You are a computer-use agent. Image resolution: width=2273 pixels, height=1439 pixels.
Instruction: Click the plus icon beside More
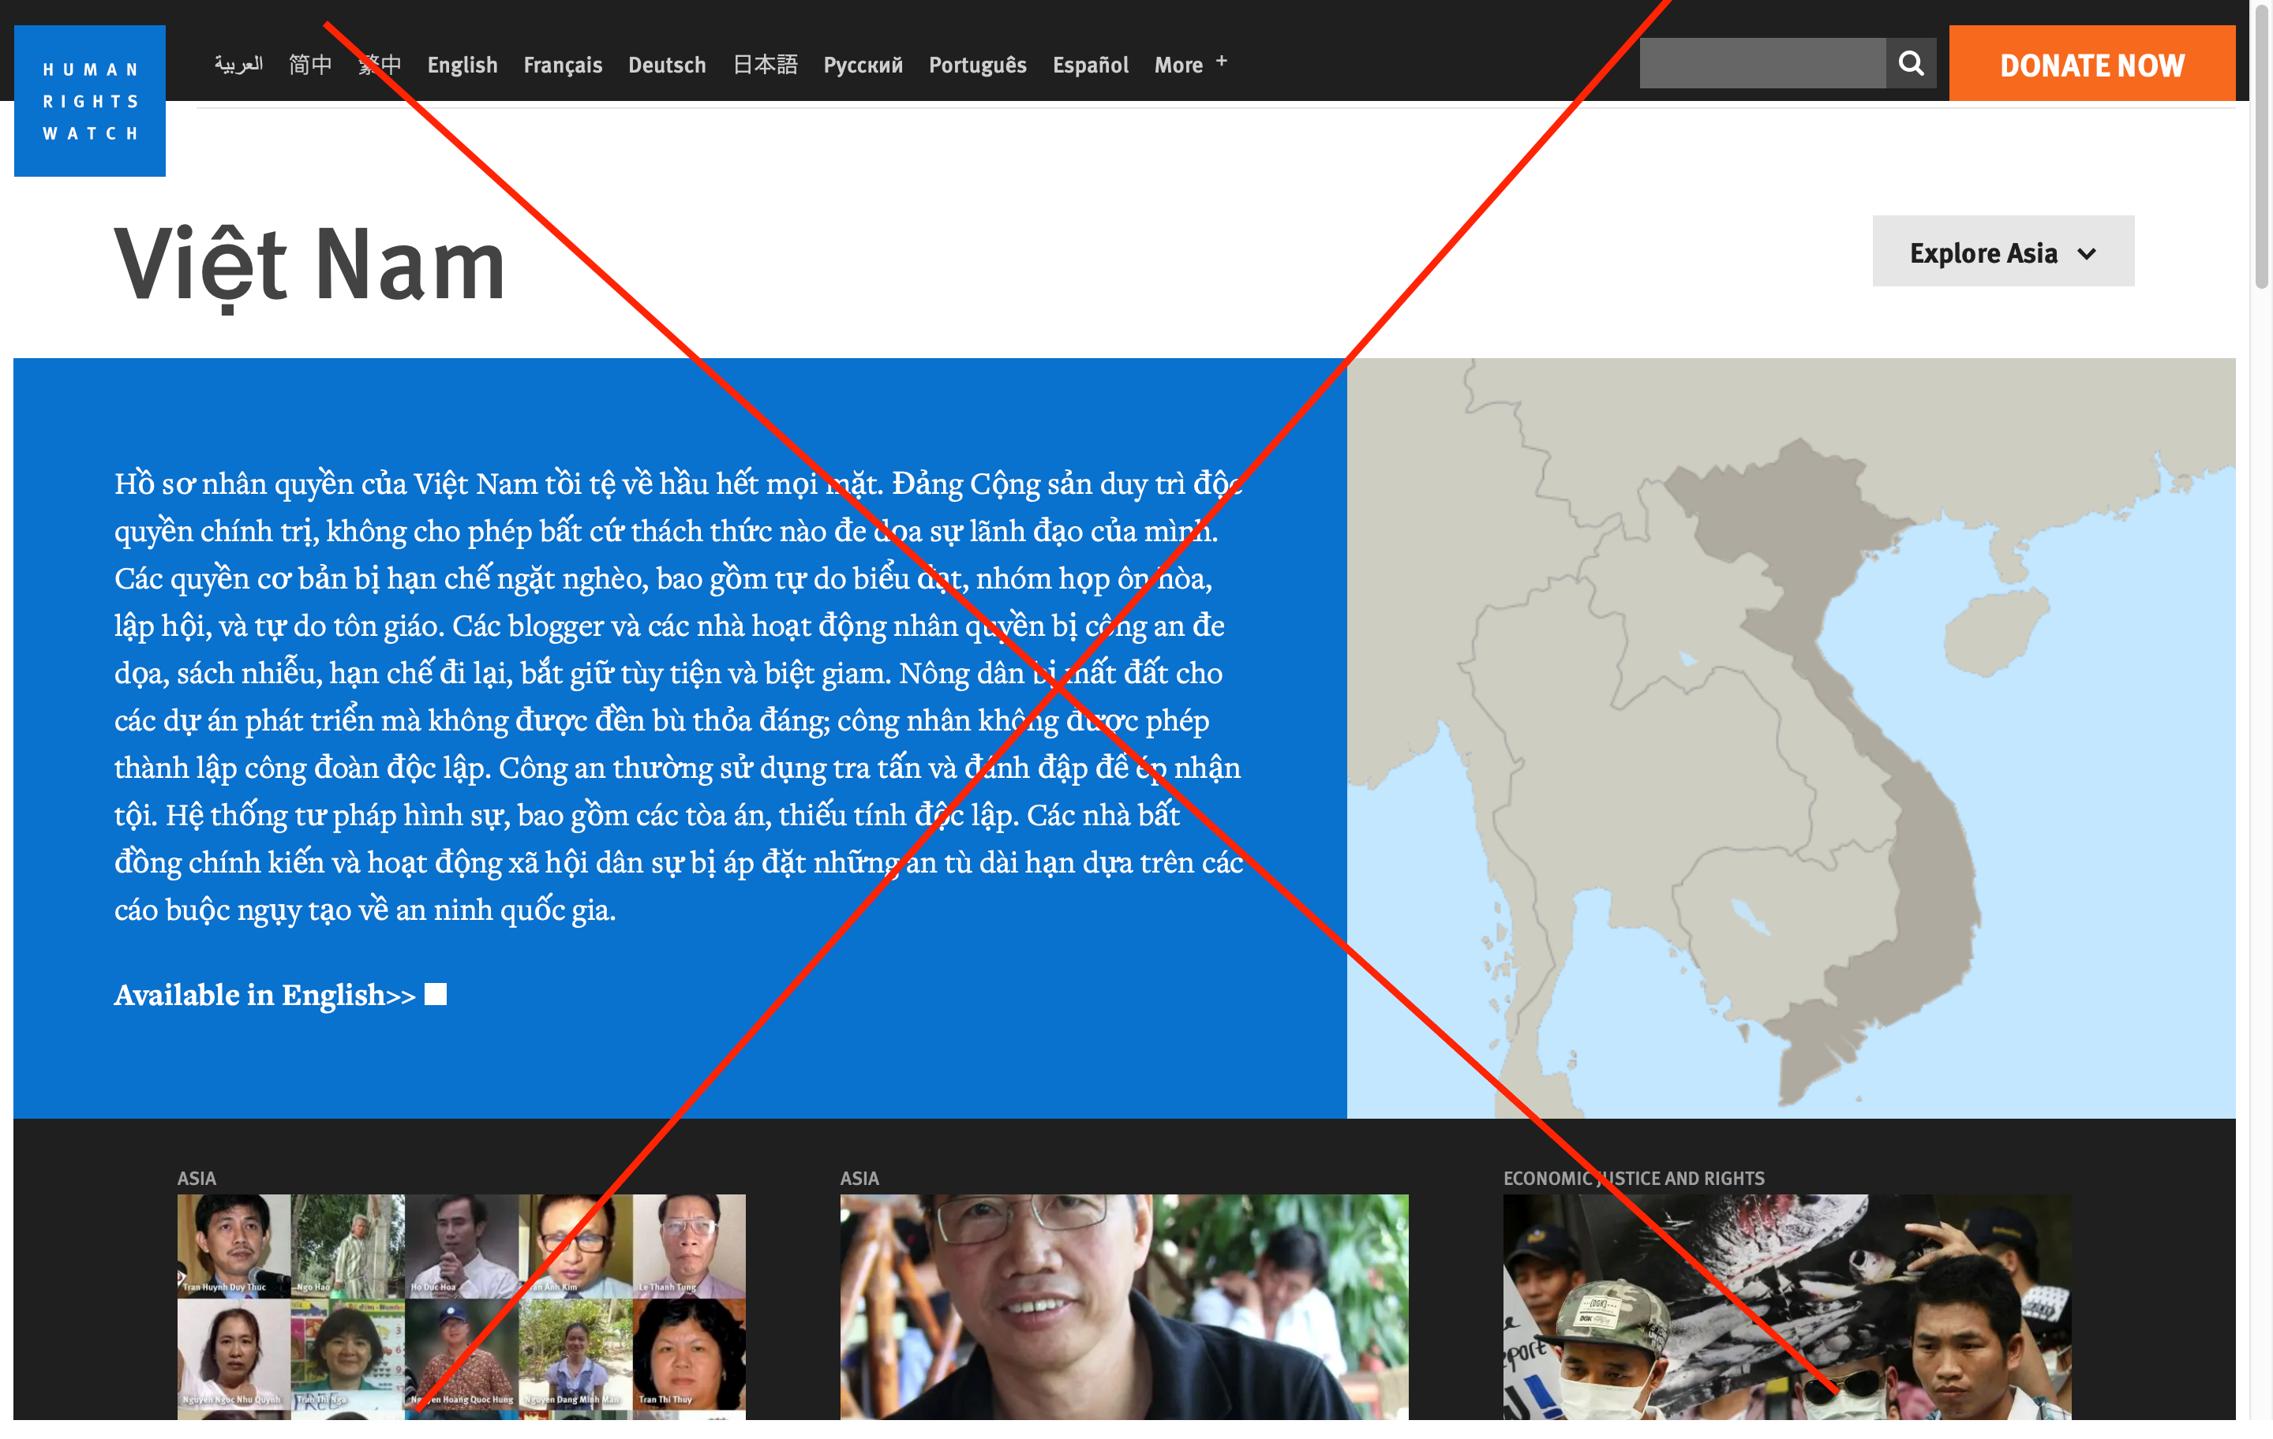click(x=1222, y=62)
